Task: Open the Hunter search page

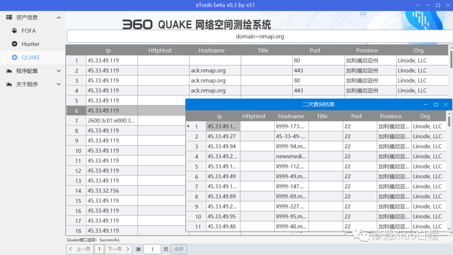Action: 30,44
